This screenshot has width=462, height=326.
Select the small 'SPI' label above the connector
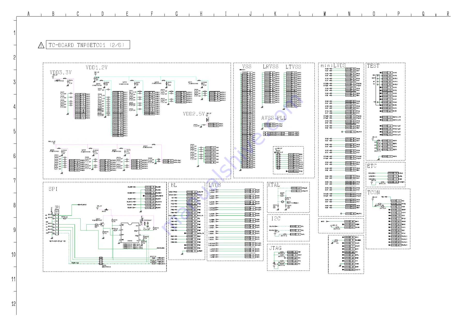[x=57, y=207]
